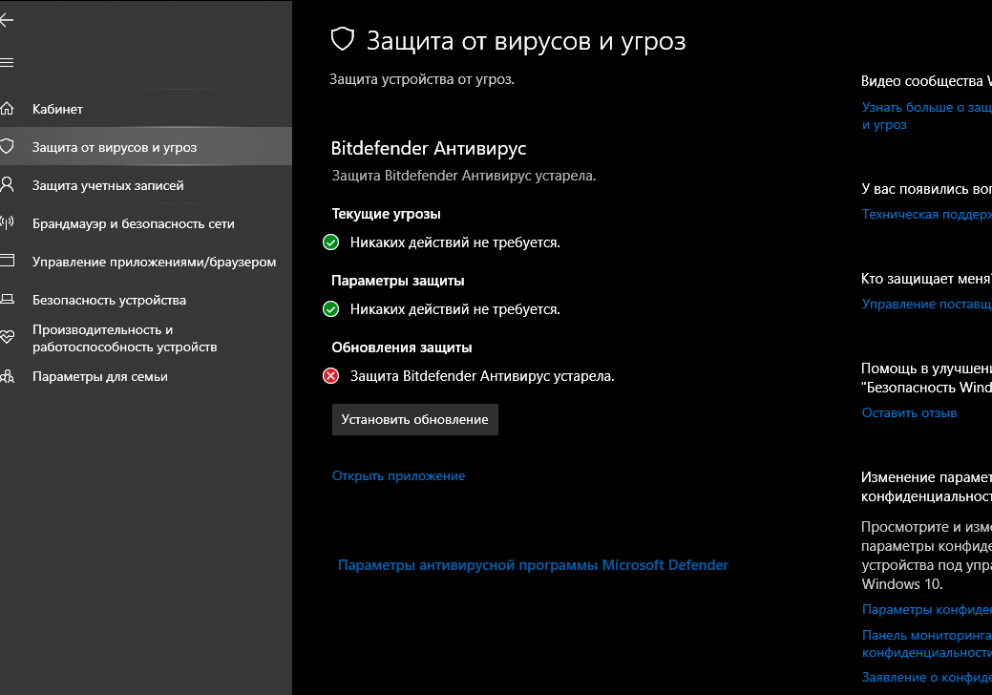Viewport: 992px width, 695px height.
Task: Click the Bitdefender Антивирус heading
Action: pos(429,148)
